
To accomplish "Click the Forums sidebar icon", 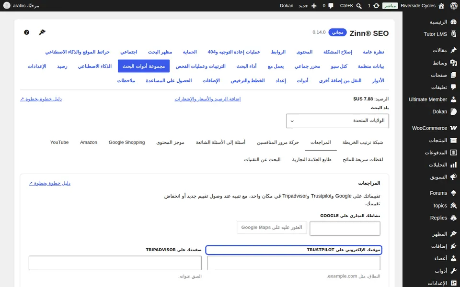I will click(454, 193).
